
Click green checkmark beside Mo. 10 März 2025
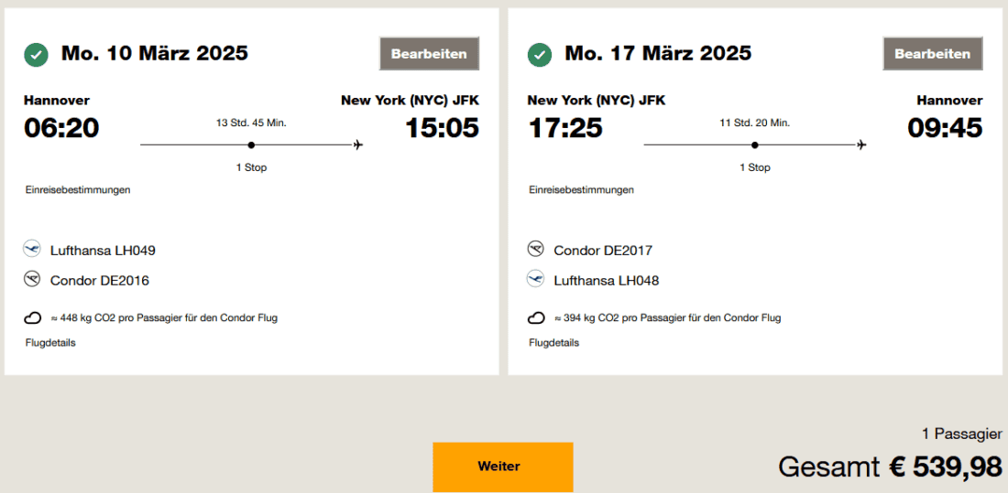(x=37, y=55)
